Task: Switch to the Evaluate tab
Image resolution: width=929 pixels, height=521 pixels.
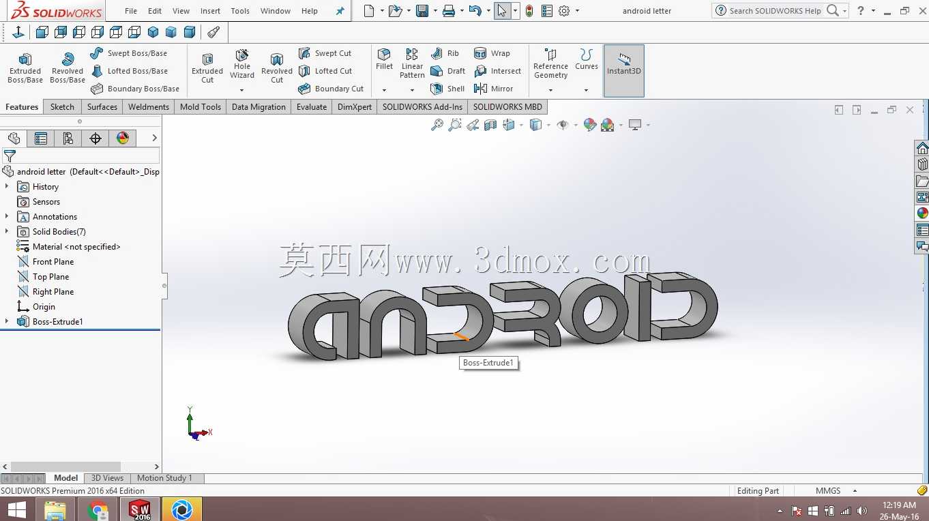Action: [x=312, y=107]
